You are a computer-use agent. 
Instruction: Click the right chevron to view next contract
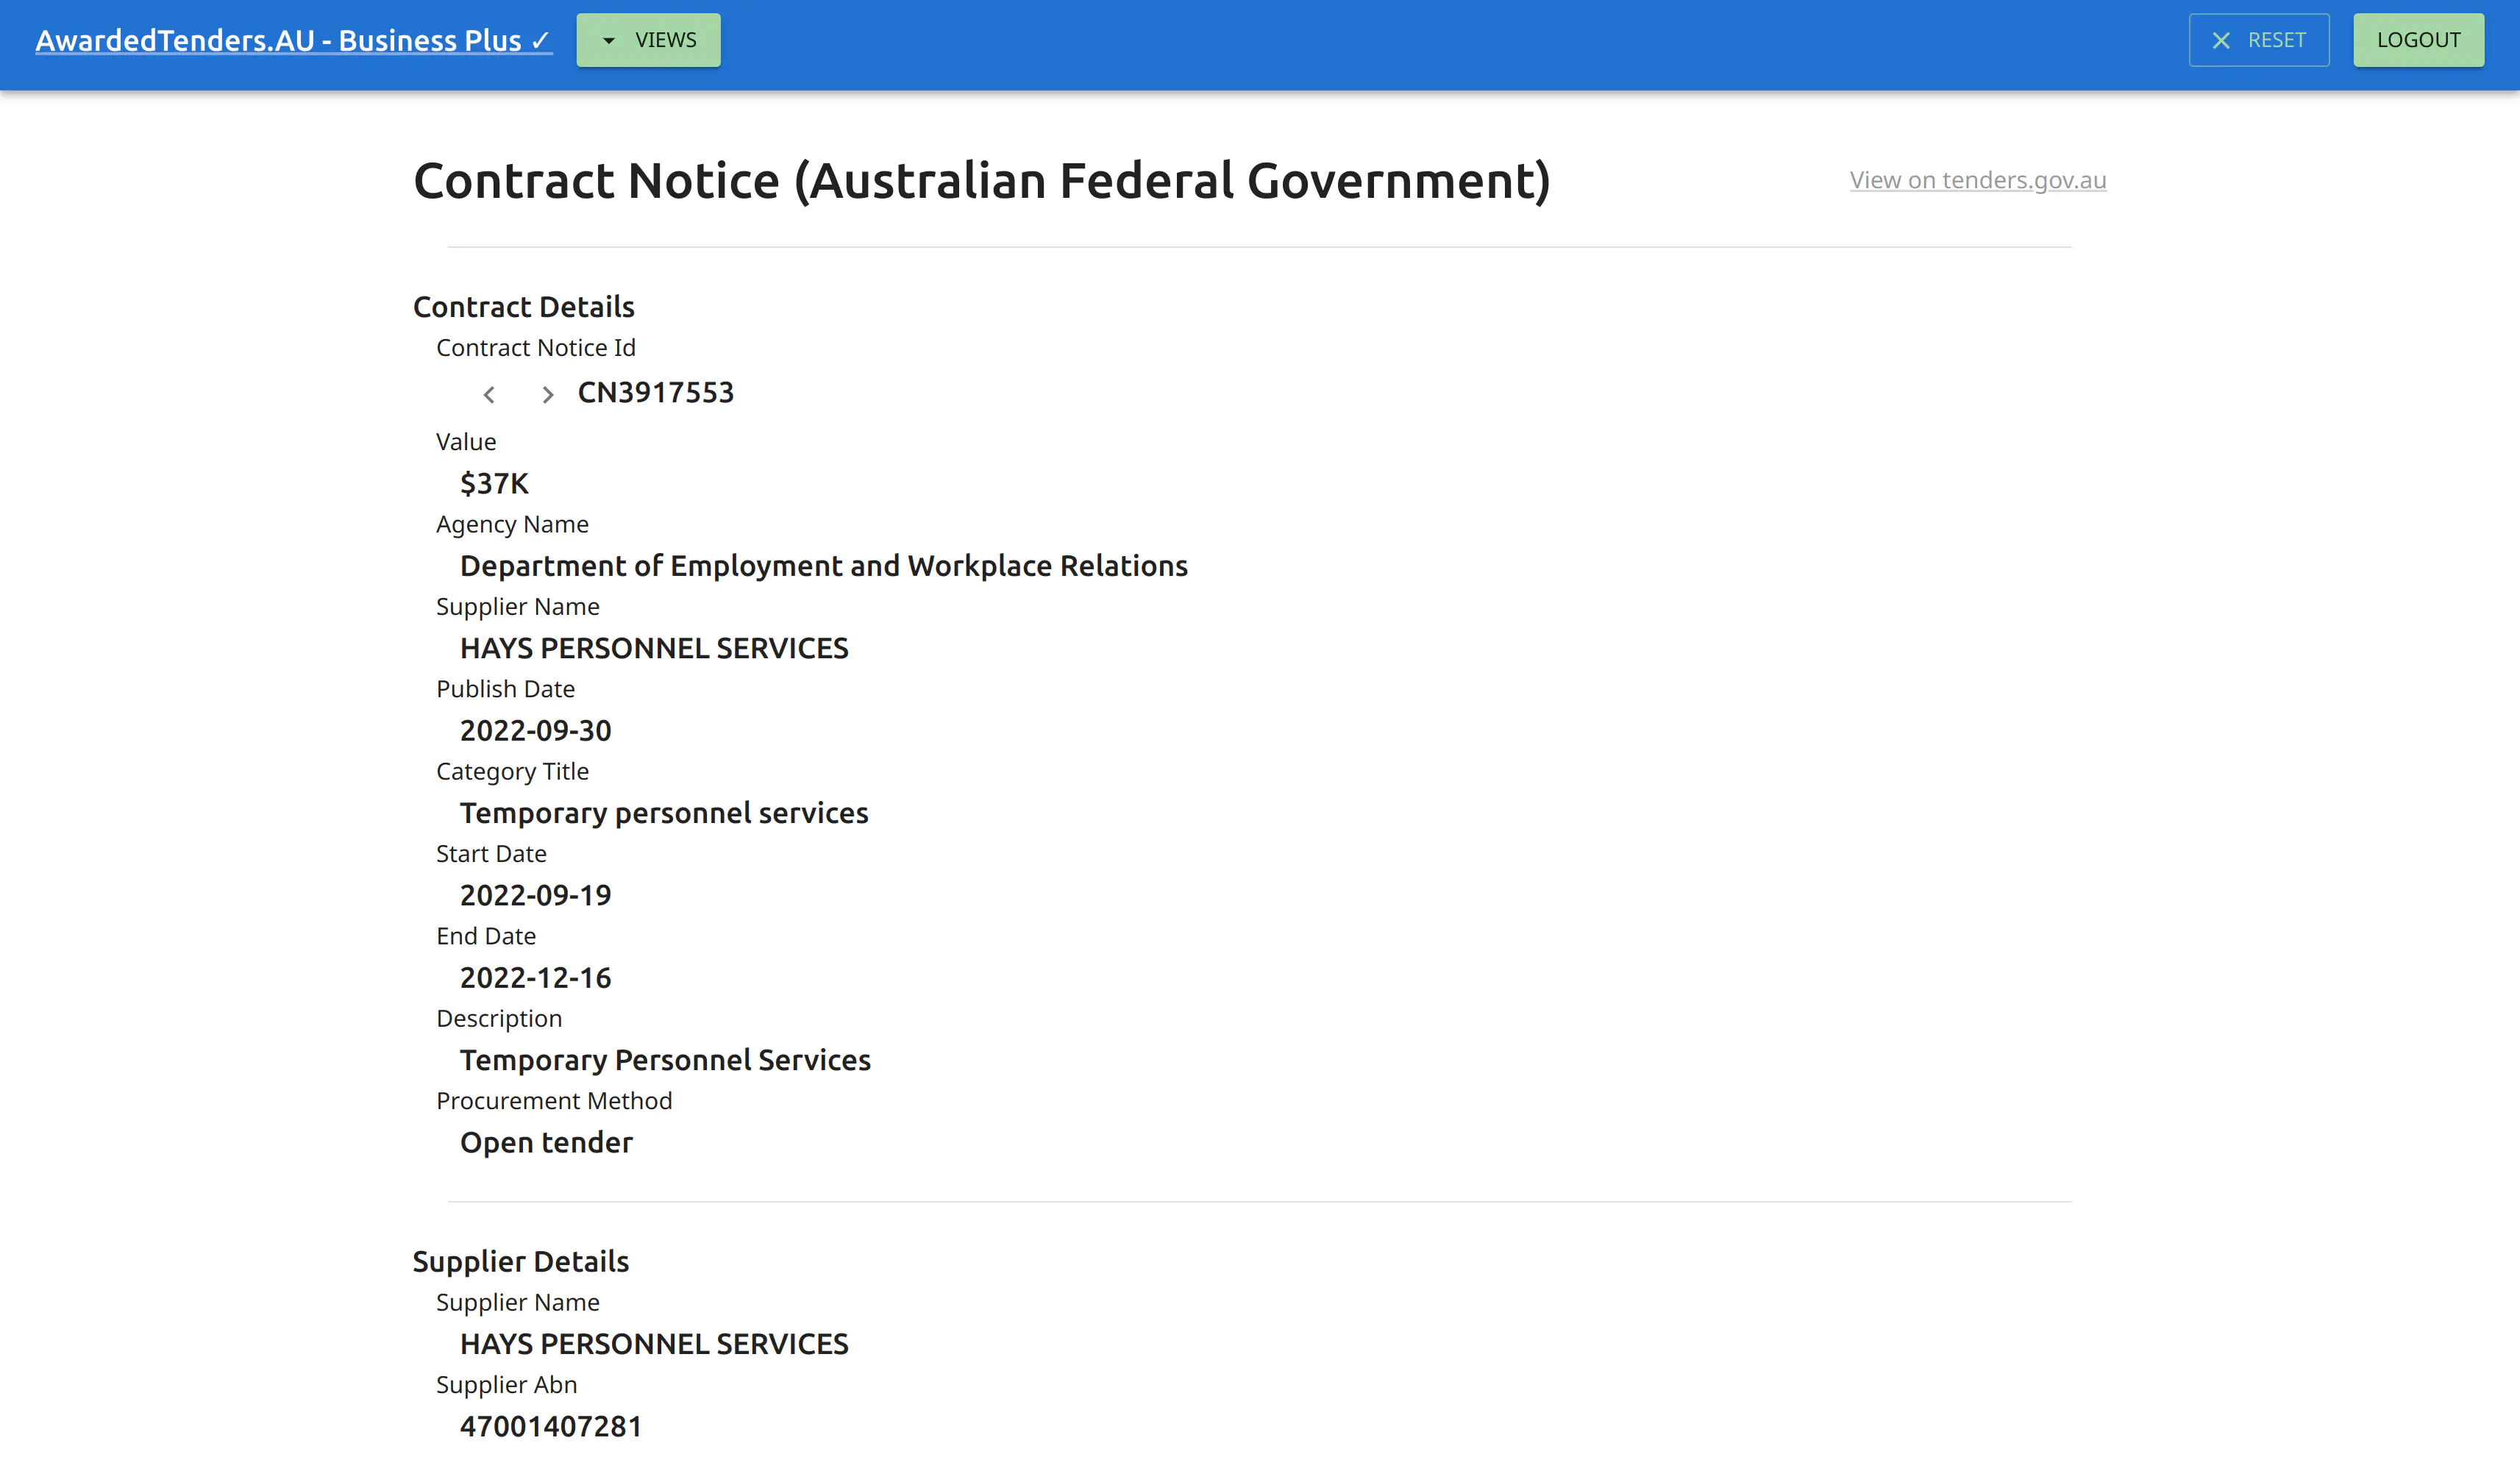tap(547, 394)
